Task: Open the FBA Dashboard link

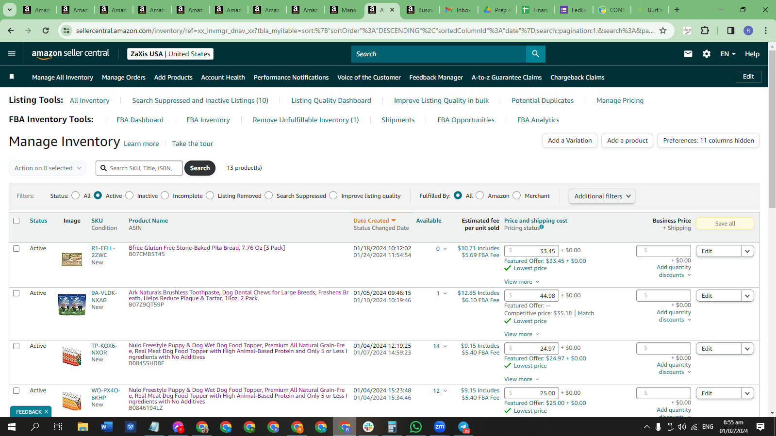Action: click(x=140, y=120)
